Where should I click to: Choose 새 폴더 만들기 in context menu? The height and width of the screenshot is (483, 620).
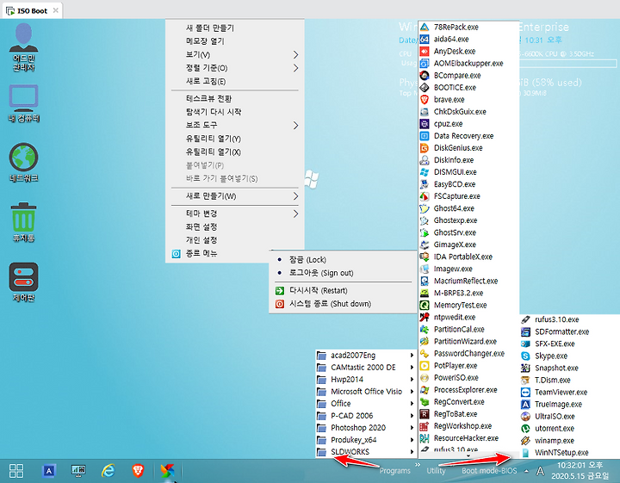click(235, 28)
